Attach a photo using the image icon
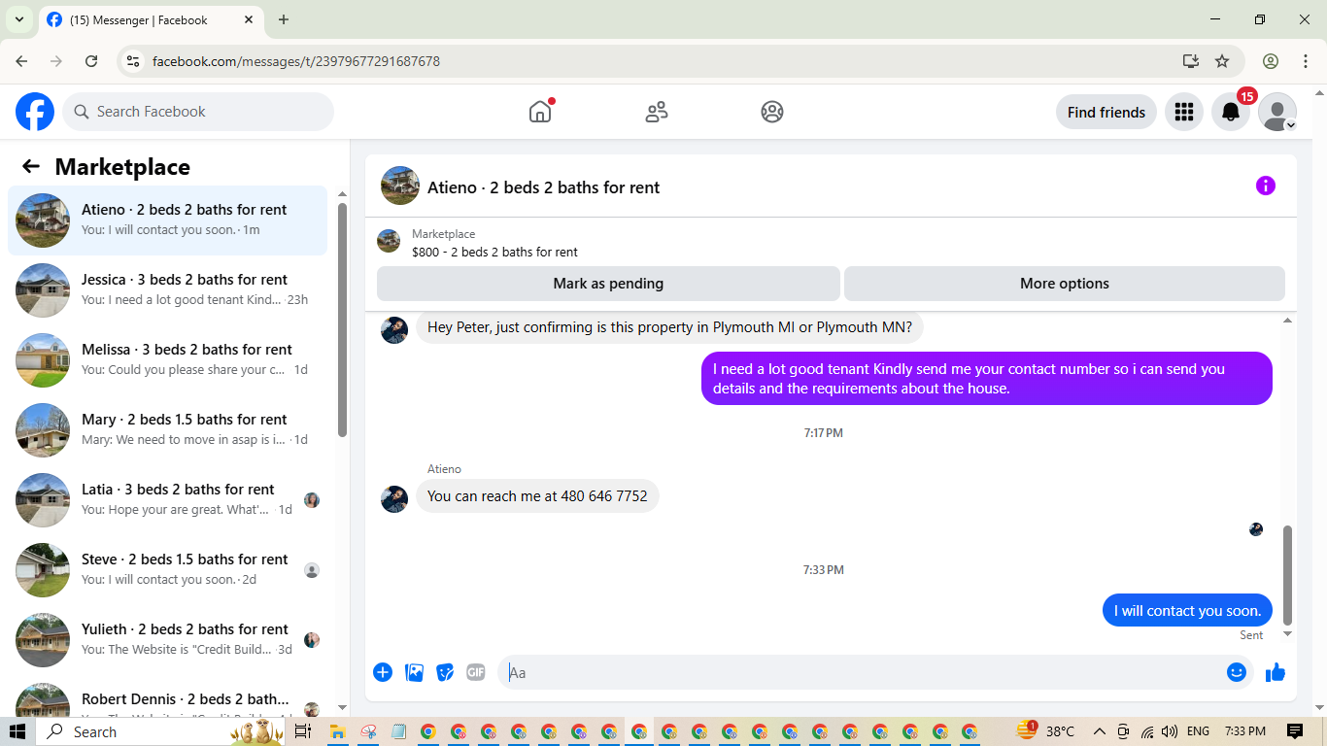This screenshot has width=1327, height=746. [x=414, y=672]
